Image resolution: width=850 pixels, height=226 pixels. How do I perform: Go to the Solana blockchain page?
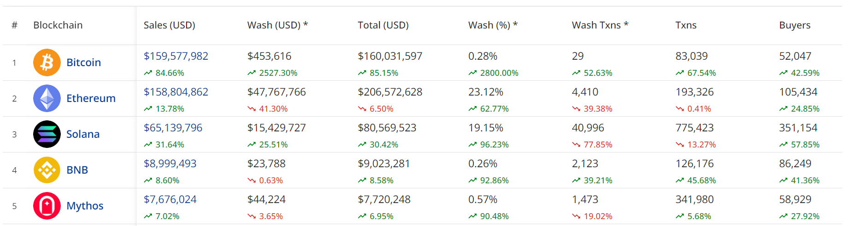point(83,134)
